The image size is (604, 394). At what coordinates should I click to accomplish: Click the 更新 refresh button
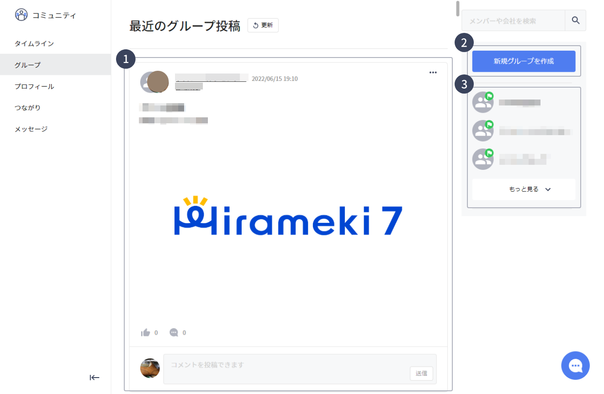coord(263,26)
